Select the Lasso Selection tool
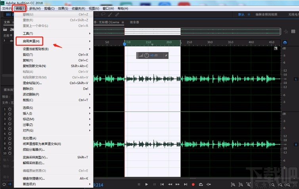 (x=103, y=14)
